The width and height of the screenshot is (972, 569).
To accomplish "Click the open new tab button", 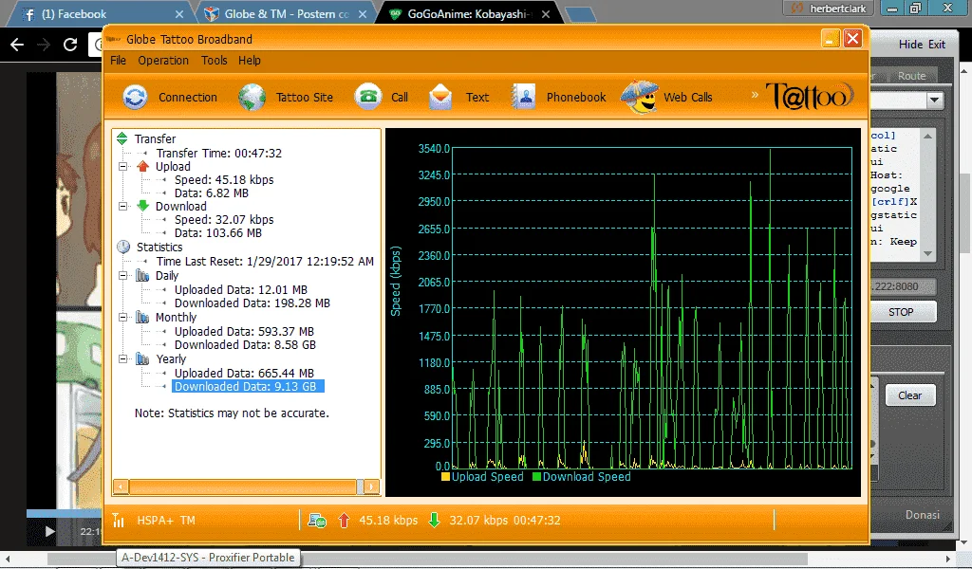I will pyautogui.click(x=581, y=13).
